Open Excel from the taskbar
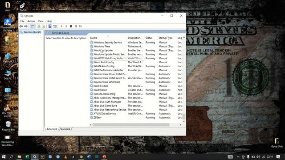This screenshot has width=285, height=160. click(27, 157)
